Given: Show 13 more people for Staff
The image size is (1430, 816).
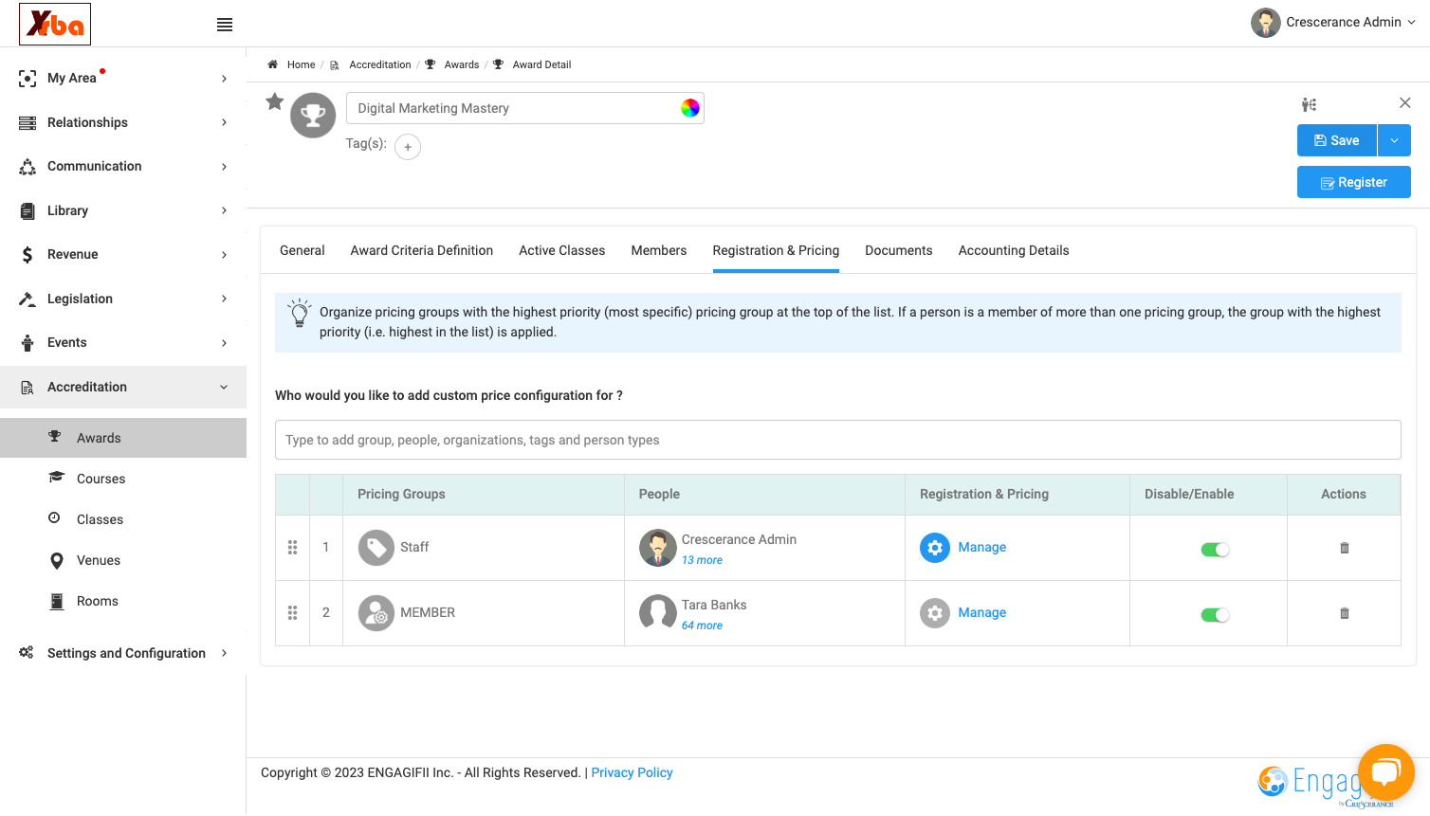Looking at the screenshot, I should click(x=702, y=560).
